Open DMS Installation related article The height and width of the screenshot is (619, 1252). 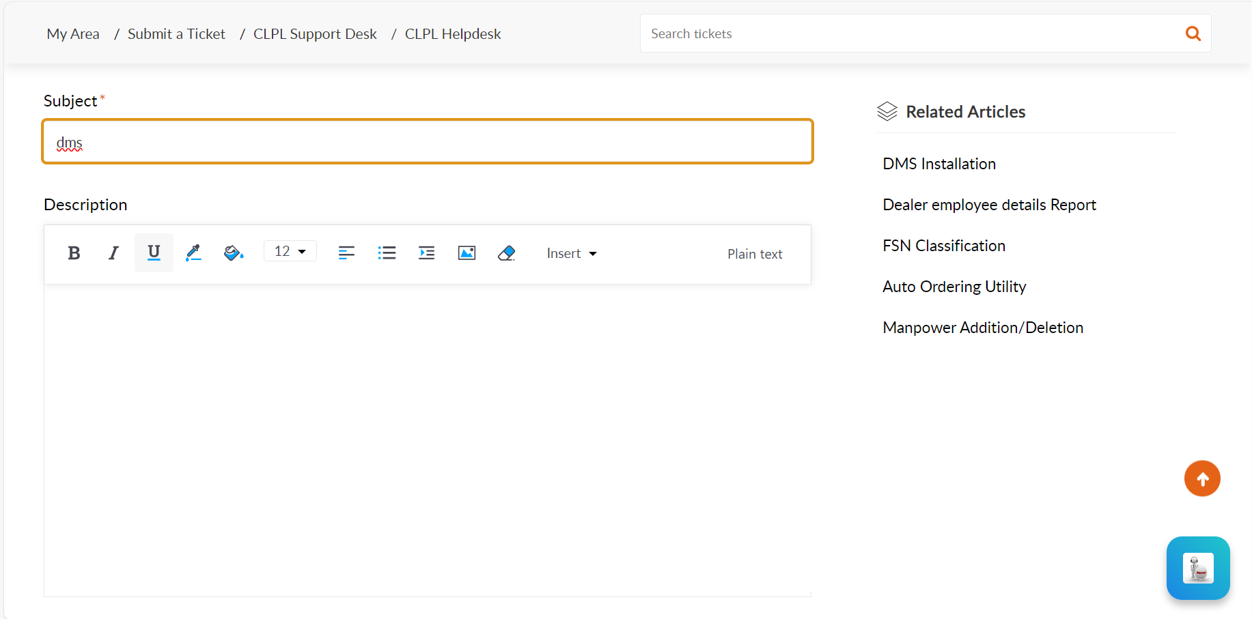tap(939, 164)
